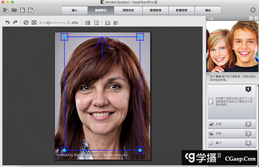Image resolution: width=259 pixels, height=167 pixels.
Task: Click the save project icon
Action: tap(22, 10)
